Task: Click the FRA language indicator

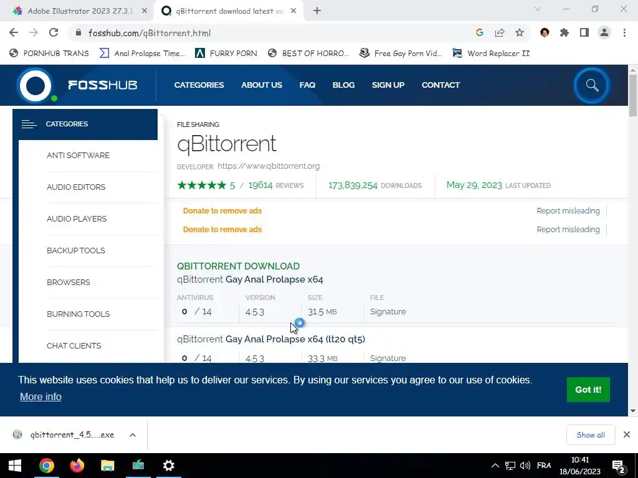Action: point(544,466)
